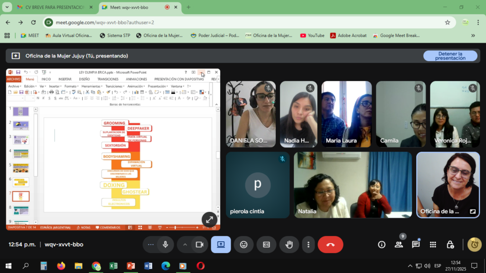Open the chat panel
This screenshot has height=273, width=486.
pyautogui.click(x=416, y=245)
